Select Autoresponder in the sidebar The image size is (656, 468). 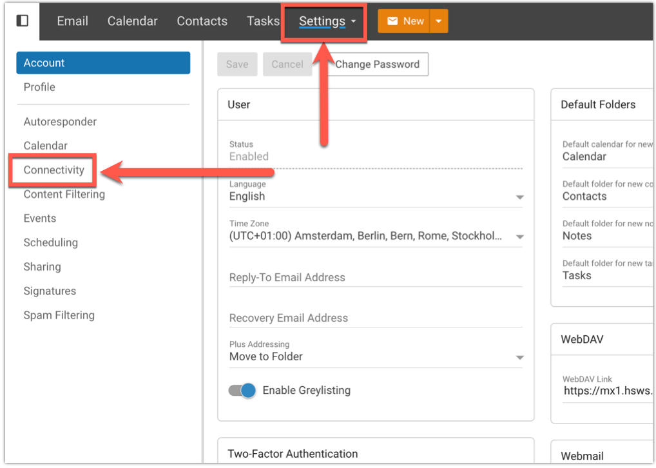[60, 122]
